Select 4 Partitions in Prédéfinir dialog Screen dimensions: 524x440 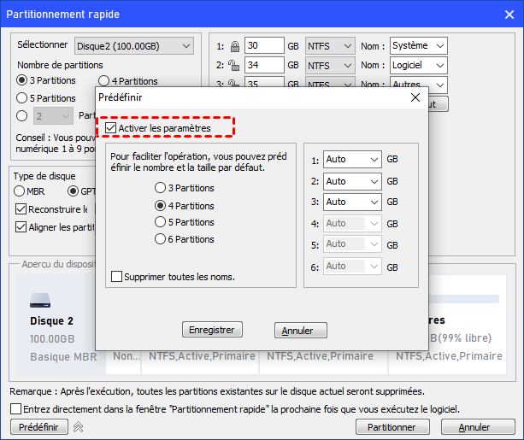pyautogui.click(x=161, y=205)
